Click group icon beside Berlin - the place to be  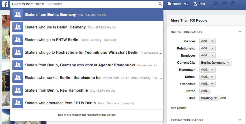click(x=18, y=78)
